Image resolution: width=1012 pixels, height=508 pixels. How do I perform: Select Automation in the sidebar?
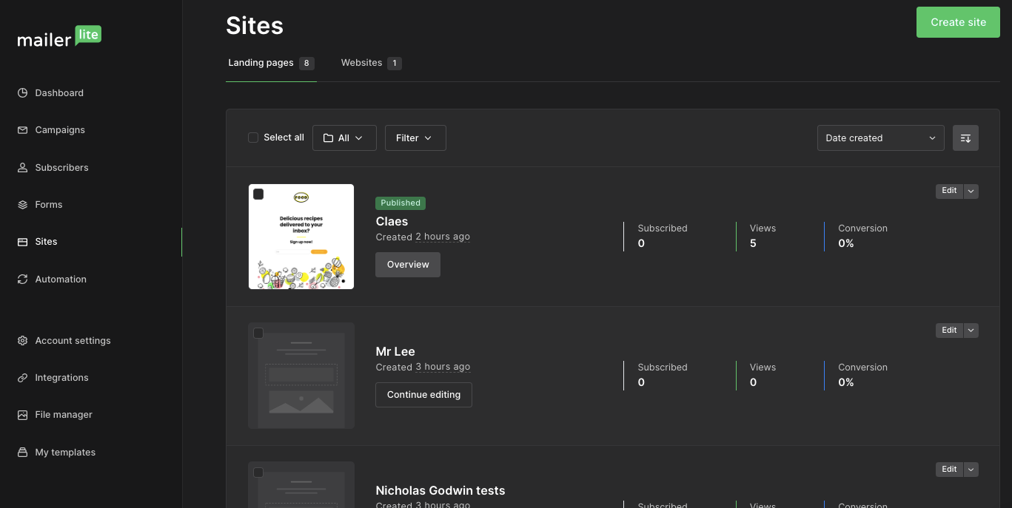click(x=61, y=279)
